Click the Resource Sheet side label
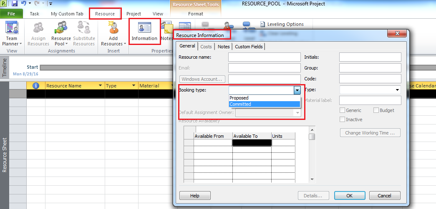The image size is (436, 209). pos(5,154)
